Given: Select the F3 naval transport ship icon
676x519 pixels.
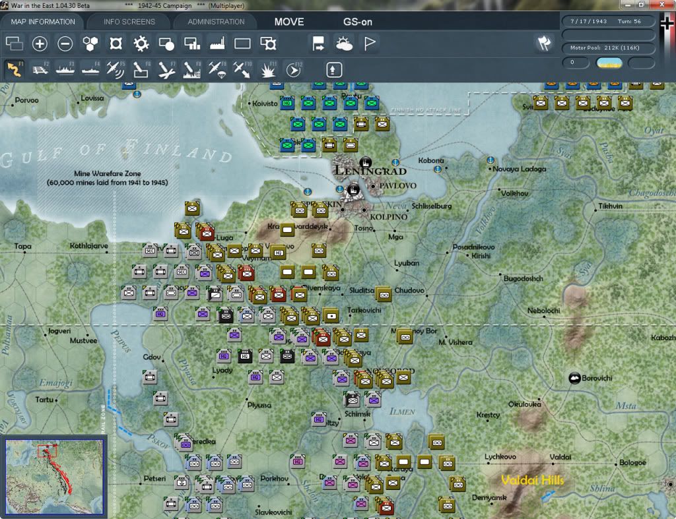Looking at the screenshot, I should (65, 69).
